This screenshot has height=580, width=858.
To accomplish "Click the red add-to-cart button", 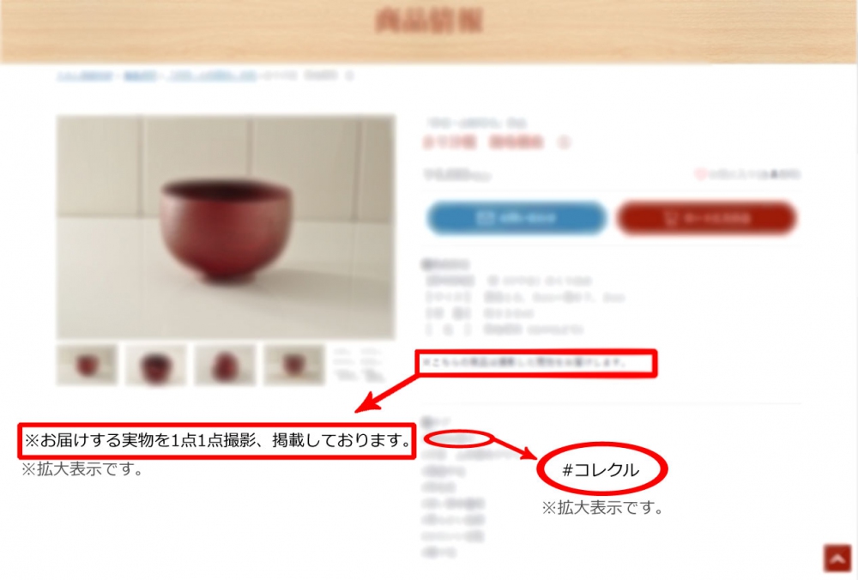I will coord(706,218).
